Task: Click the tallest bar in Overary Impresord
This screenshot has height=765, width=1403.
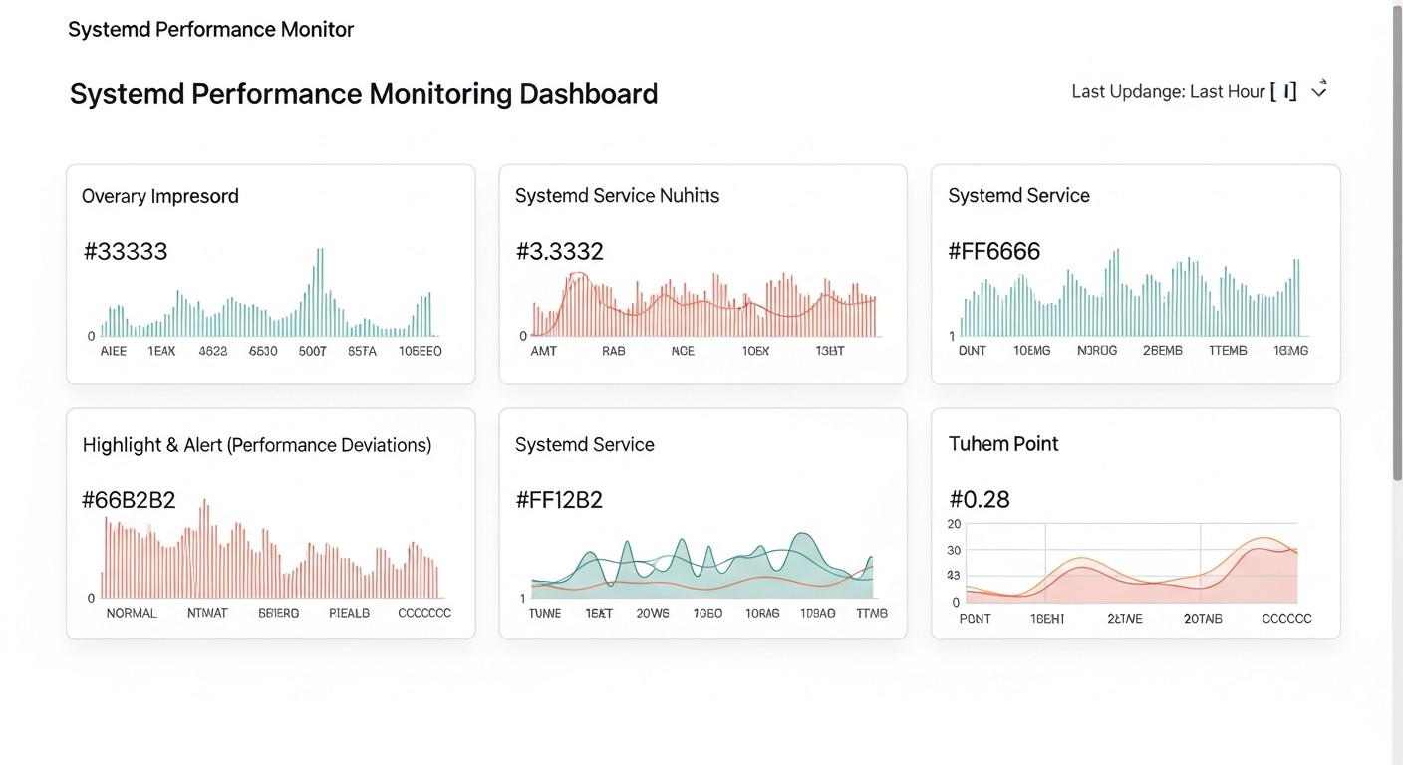Action: coord(320,289)
